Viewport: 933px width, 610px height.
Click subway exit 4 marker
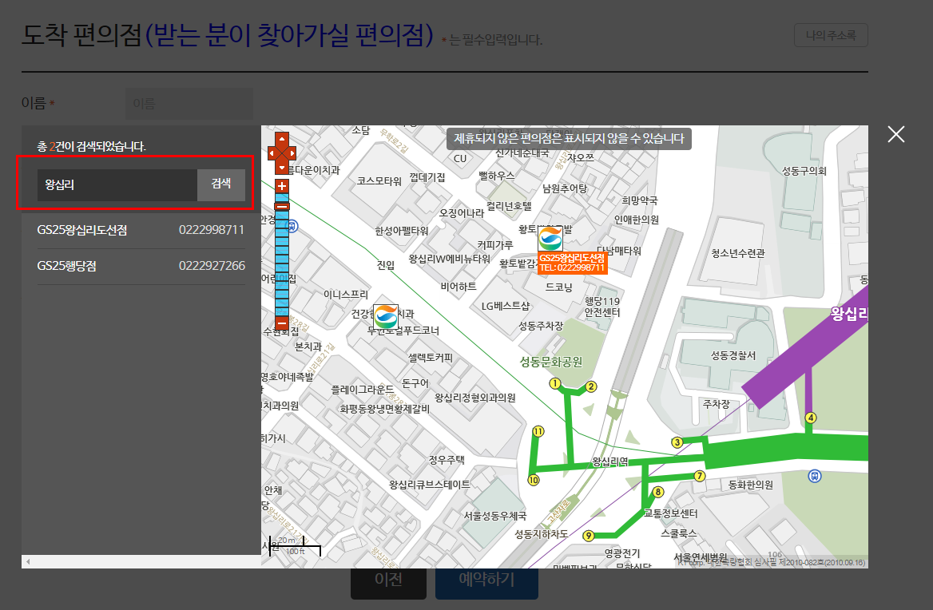point(811,418)
